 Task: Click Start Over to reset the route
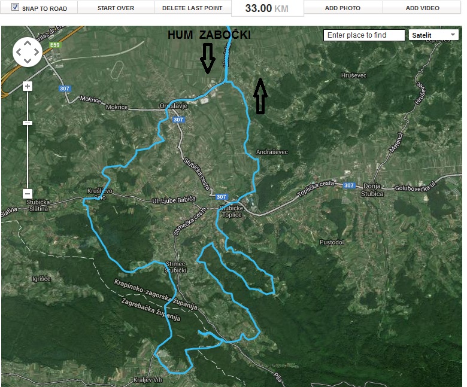coord(116,8)
